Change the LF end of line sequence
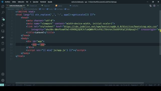161x91 pixels. [x=146, y=85]
